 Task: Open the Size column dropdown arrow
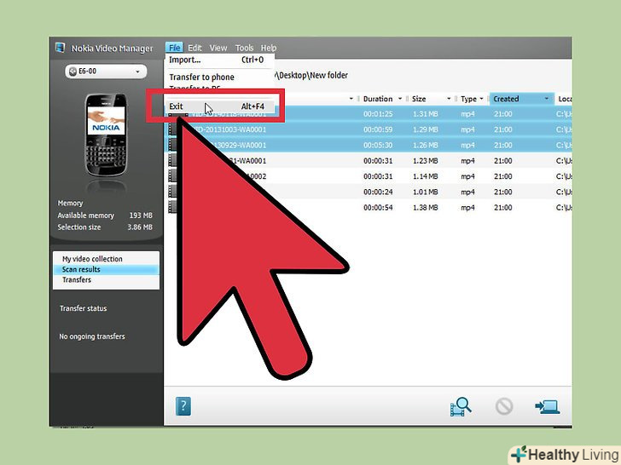pyautogui.click(x=449, y=99)
